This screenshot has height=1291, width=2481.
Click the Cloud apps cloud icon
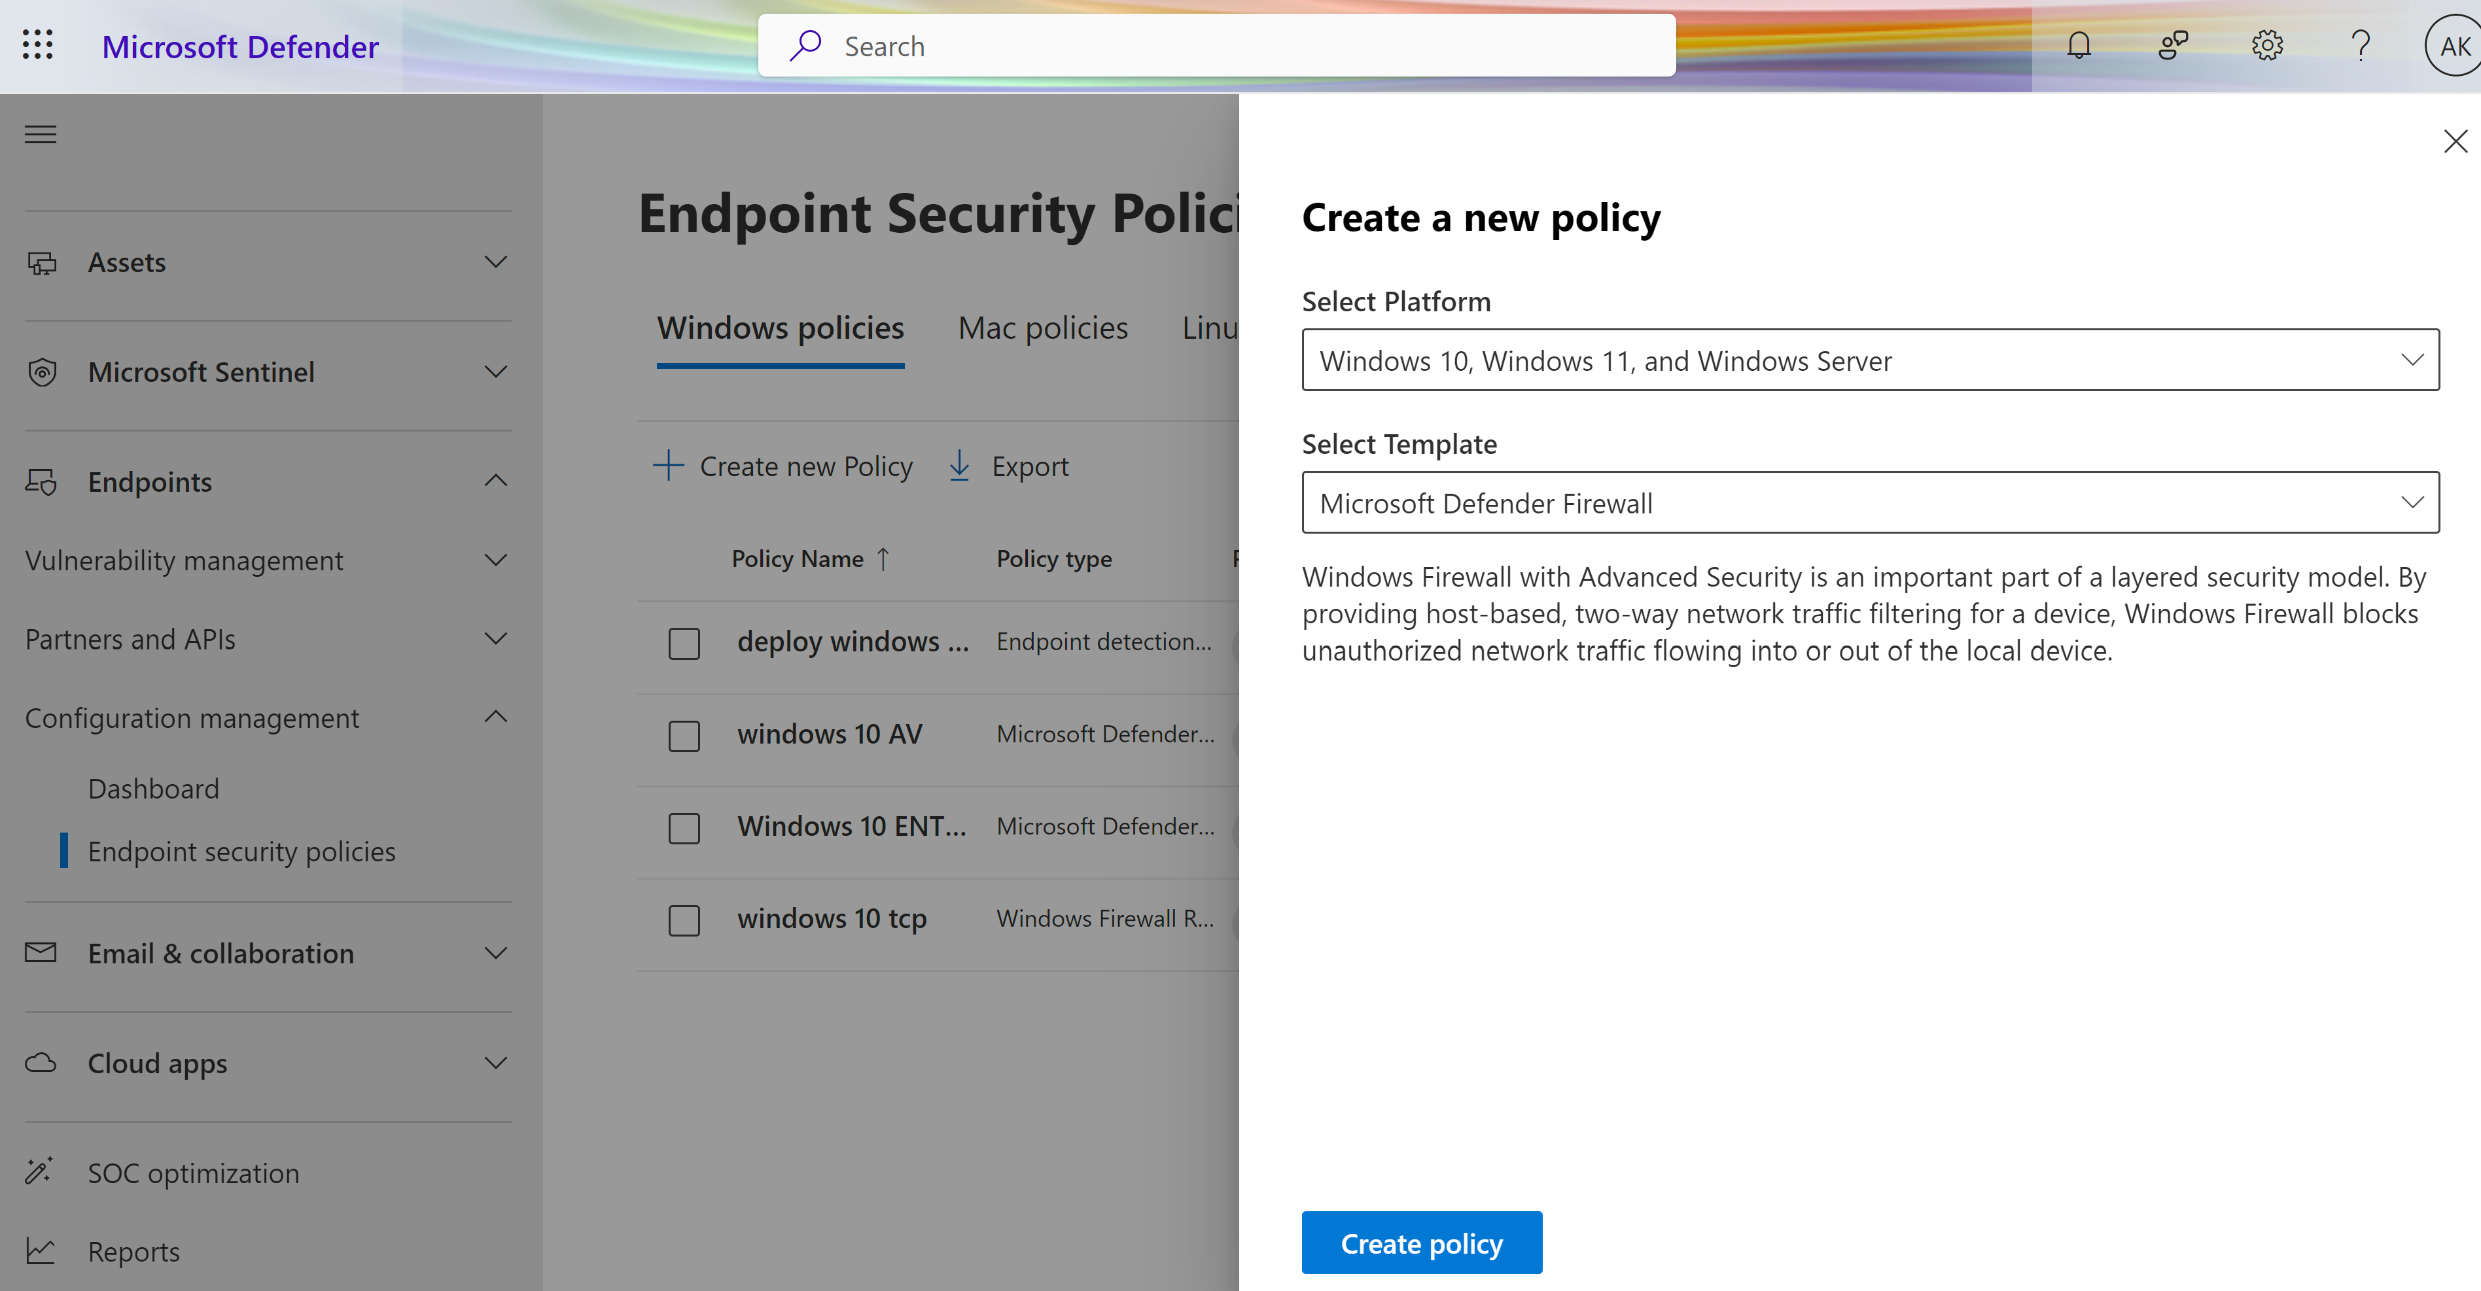(x=41, y=1063)
